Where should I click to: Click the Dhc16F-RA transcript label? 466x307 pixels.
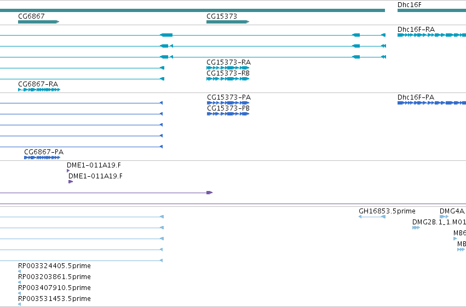coord(416,30)
